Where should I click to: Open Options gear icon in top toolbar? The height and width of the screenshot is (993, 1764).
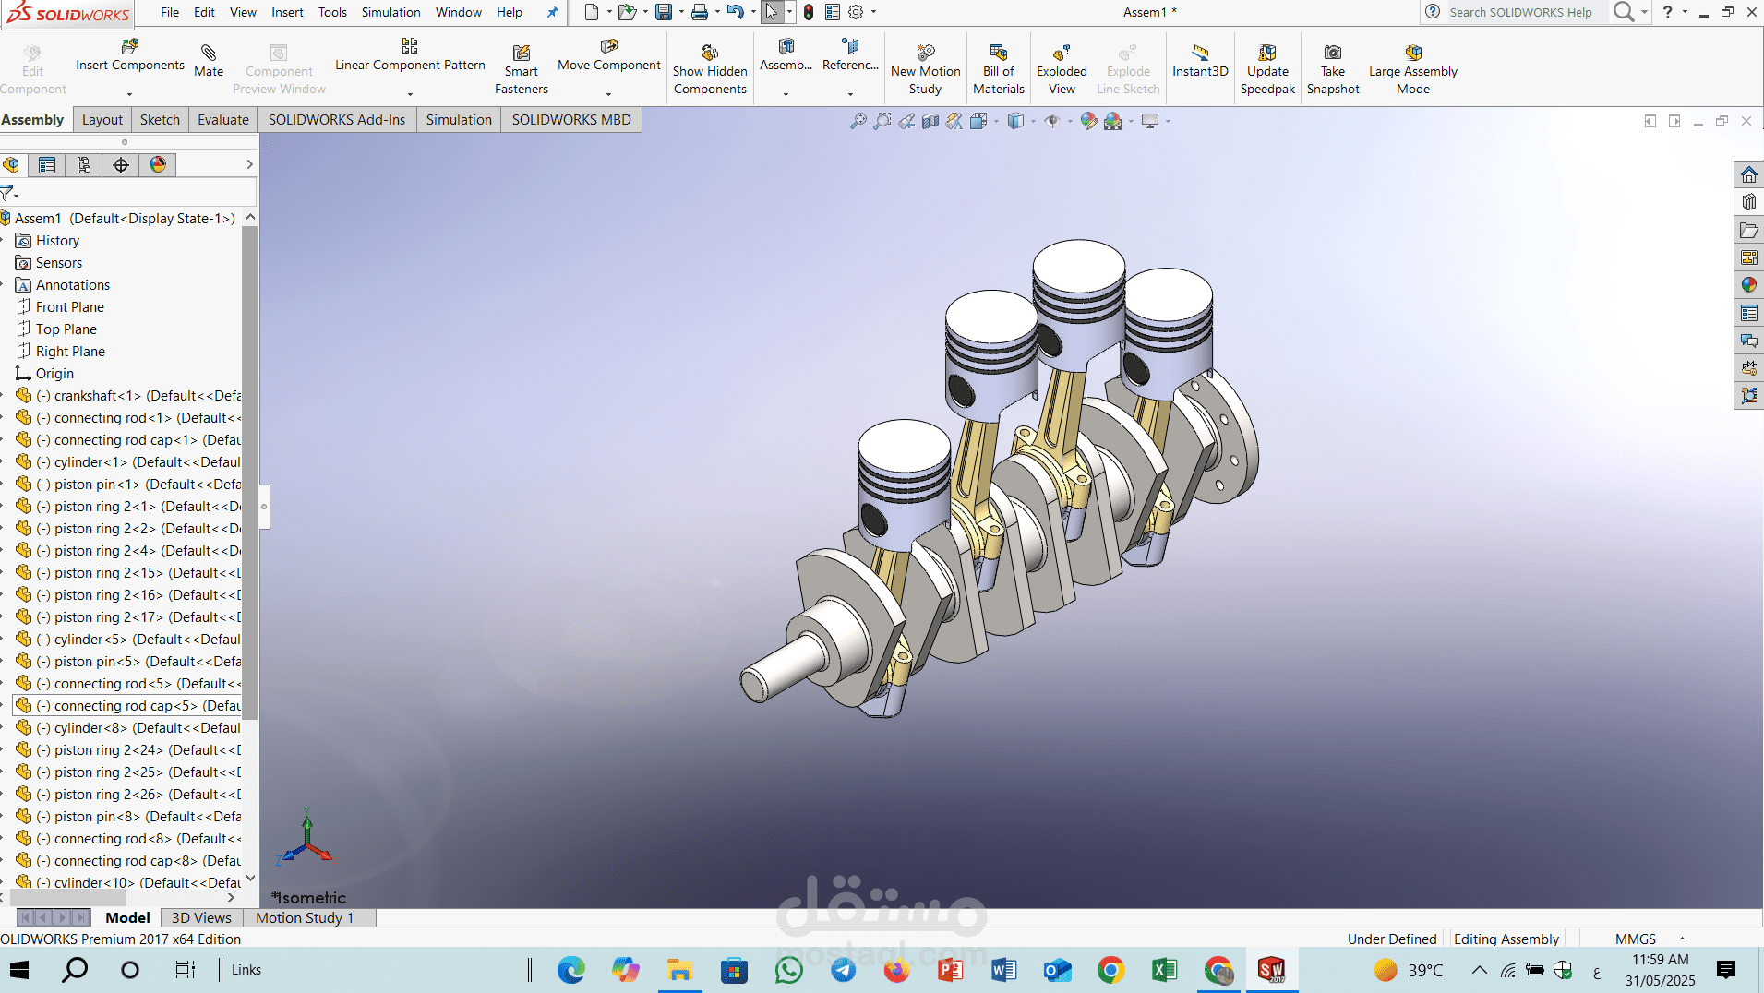pos(856,12)
